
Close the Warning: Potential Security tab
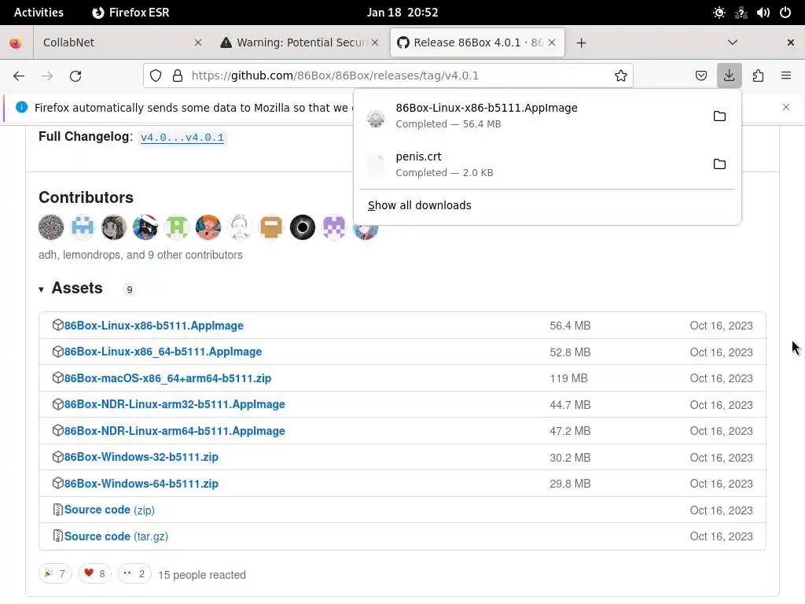pyautogui.click(x=375, y=42)
